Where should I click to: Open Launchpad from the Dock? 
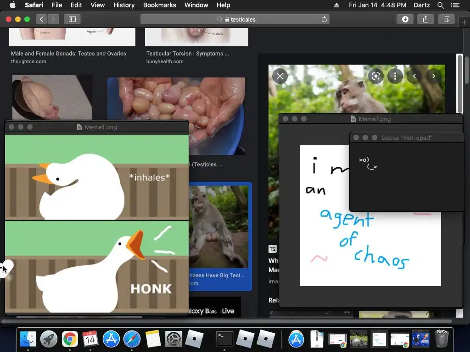(49, 339)
